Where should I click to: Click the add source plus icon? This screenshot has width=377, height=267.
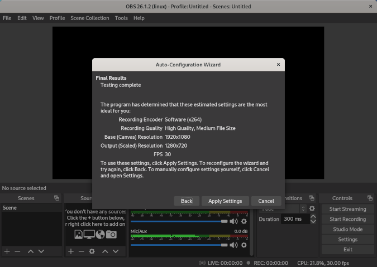[71, 251]
